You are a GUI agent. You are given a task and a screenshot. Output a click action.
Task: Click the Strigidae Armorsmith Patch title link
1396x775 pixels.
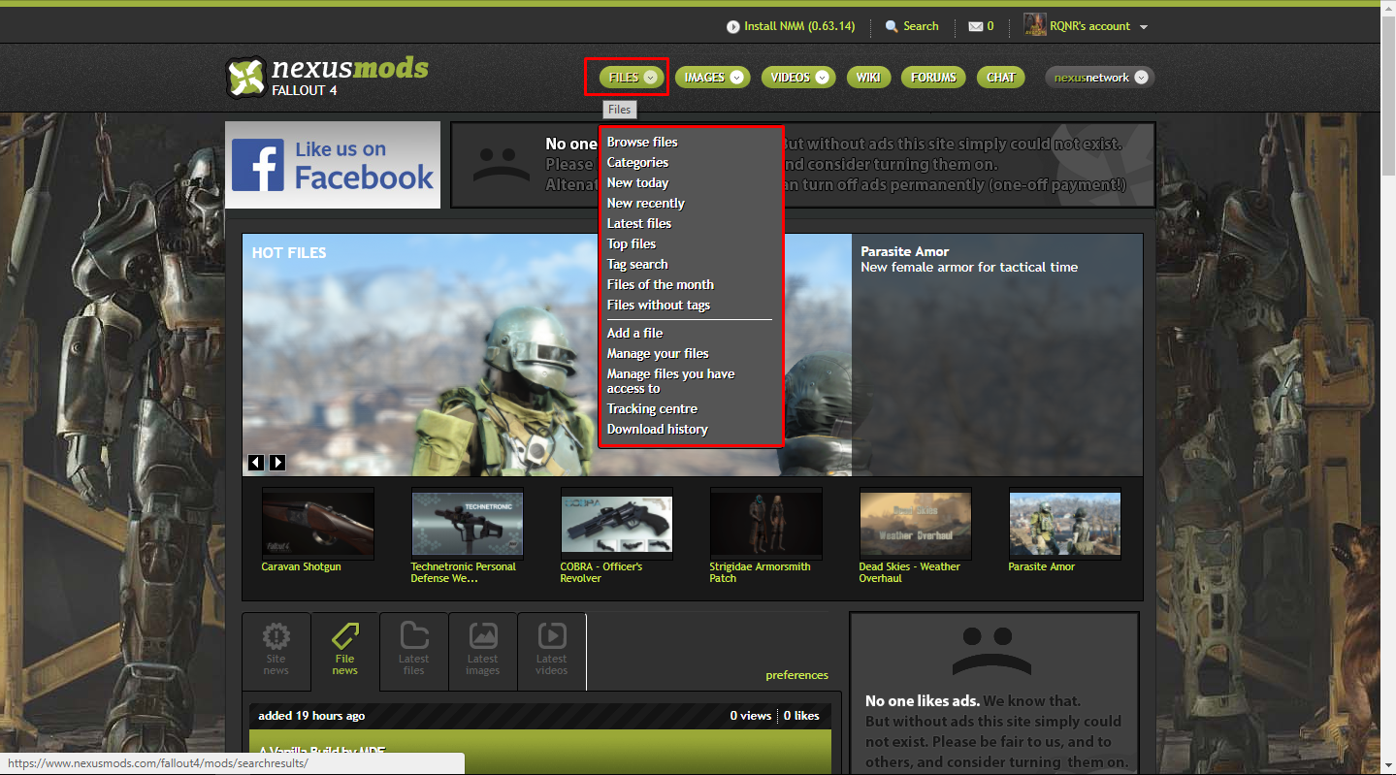pyautogui.click(x=760, y=572)
